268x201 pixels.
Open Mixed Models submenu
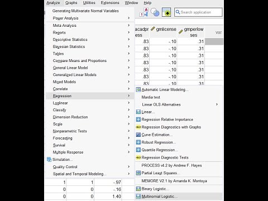(90, 82)
